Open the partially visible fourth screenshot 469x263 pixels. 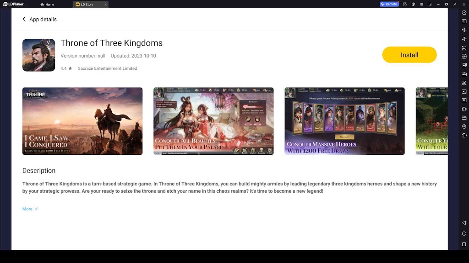click(431, 121)
